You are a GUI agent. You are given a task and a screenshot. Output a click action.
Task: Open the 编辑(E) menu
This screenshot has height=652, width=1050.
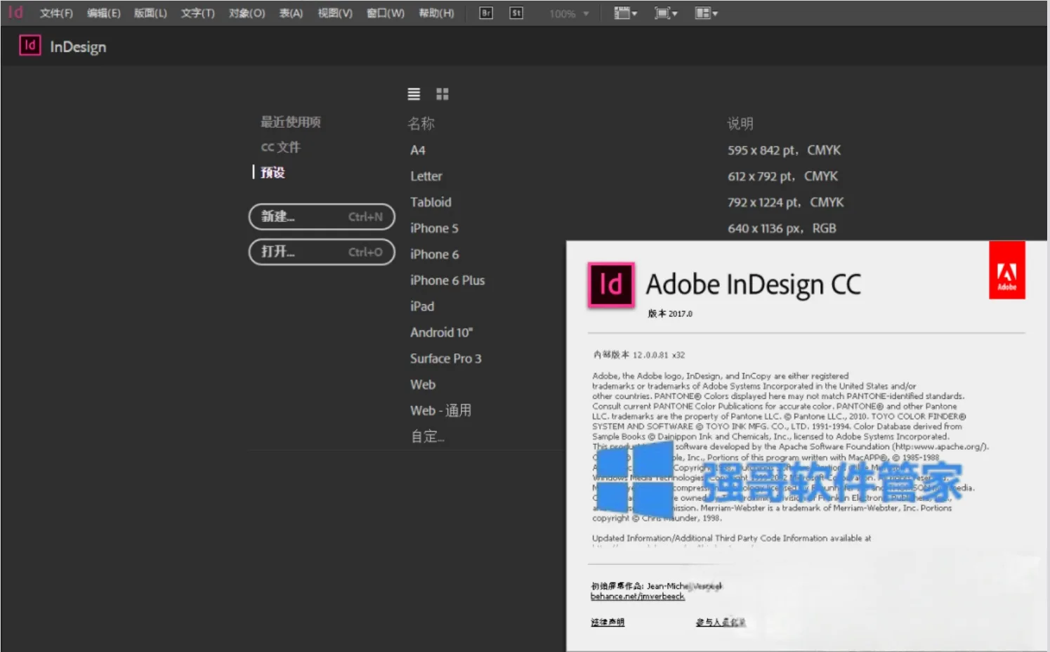pyautogui.click(x=104, y=13)
